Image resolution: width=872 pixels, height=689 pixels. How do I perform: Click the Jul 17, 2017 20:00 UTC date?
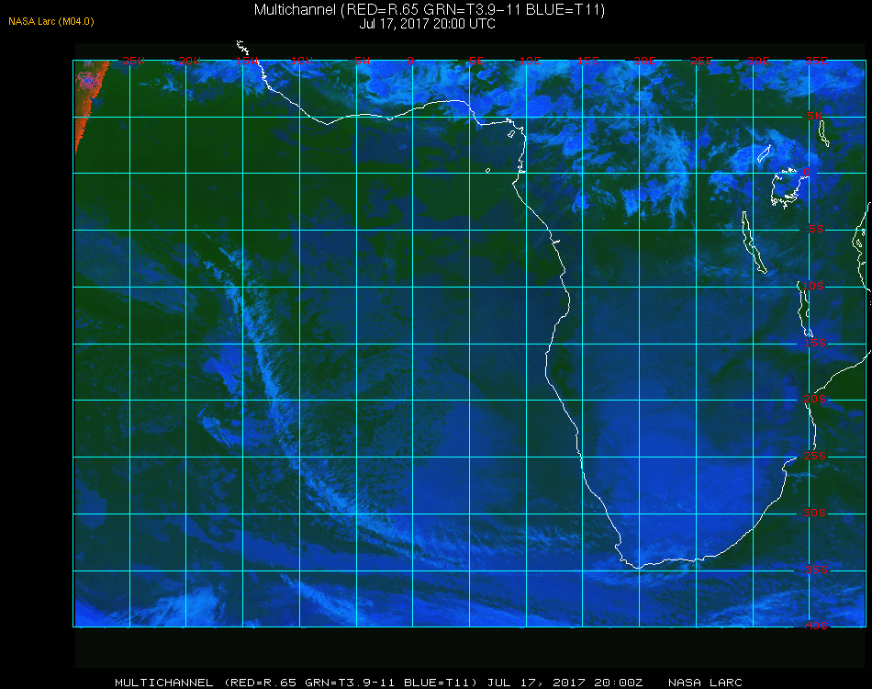(427, 24)
